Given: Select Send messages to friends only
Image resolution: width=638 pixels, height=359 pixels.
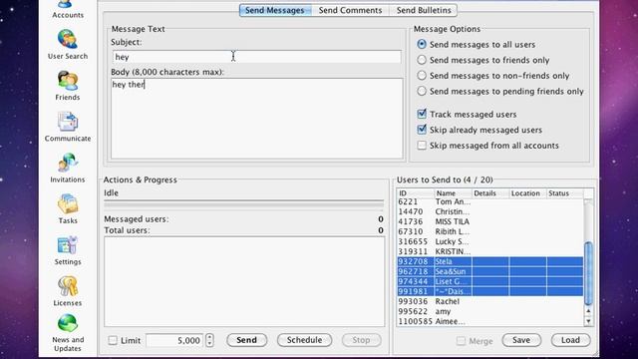Looking at the screenshot, I should 422,60.
